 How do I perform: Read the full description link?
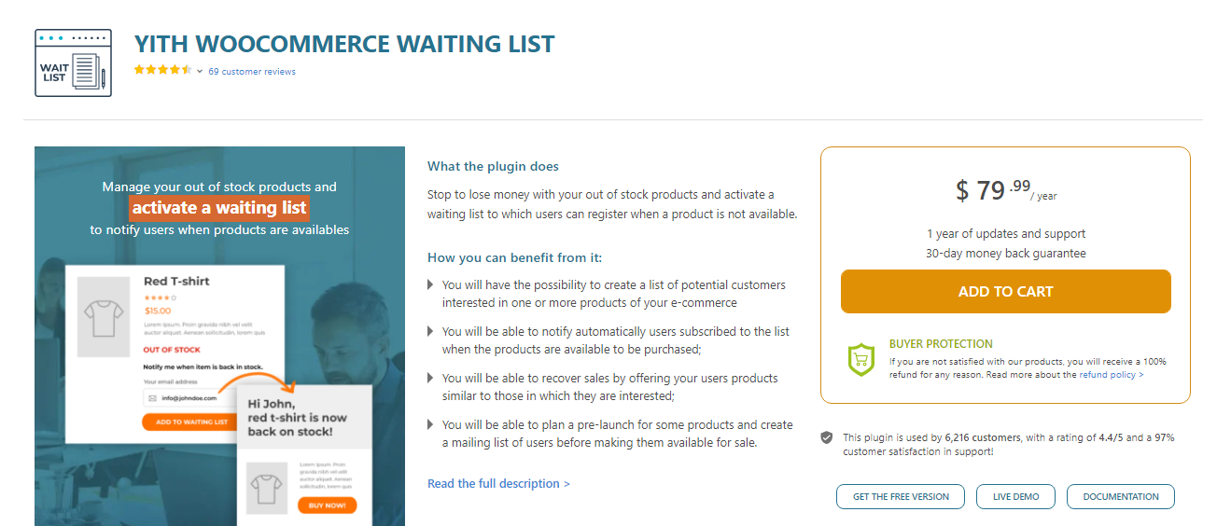(498, 484)
